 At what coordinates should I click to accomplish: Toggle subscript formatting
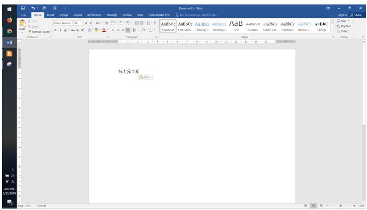click(78, 30)
